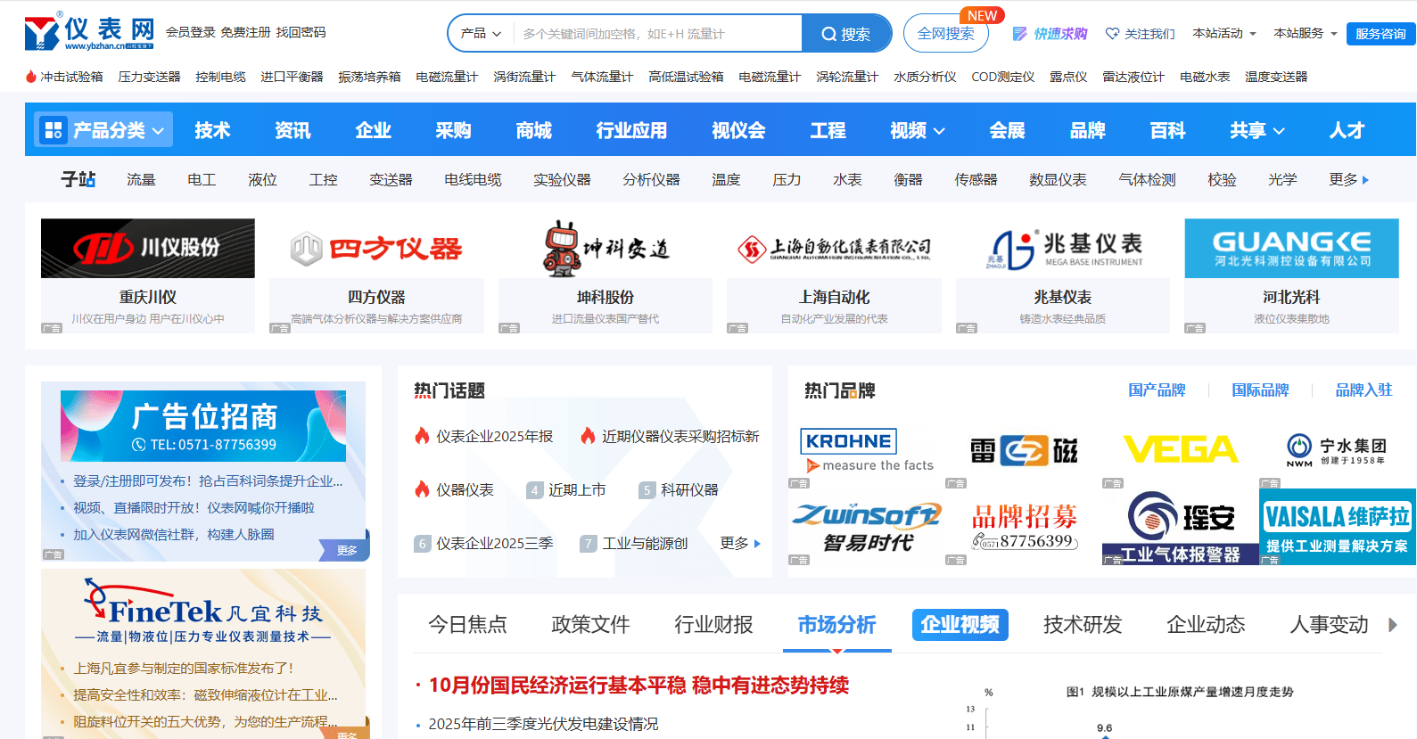Image resolution: width=1417 pixels, height=739 pixels.
Task: Open the KROHNE brand logo
Action: [x=848, y=441]
